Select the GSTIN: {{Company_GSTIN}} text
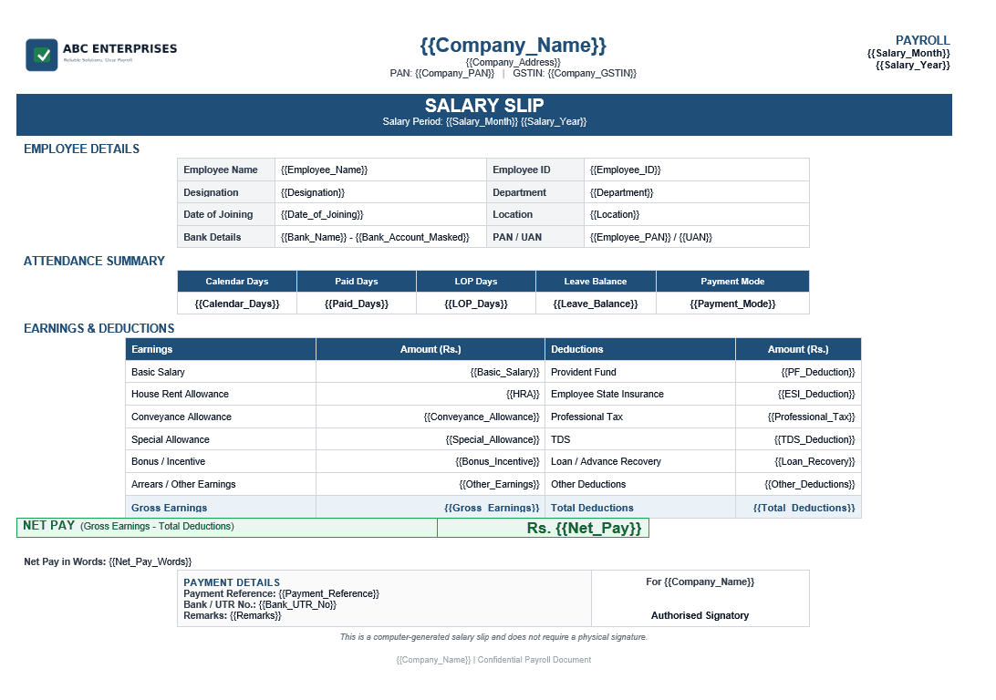996x700 pixels. tap(575, 74)
